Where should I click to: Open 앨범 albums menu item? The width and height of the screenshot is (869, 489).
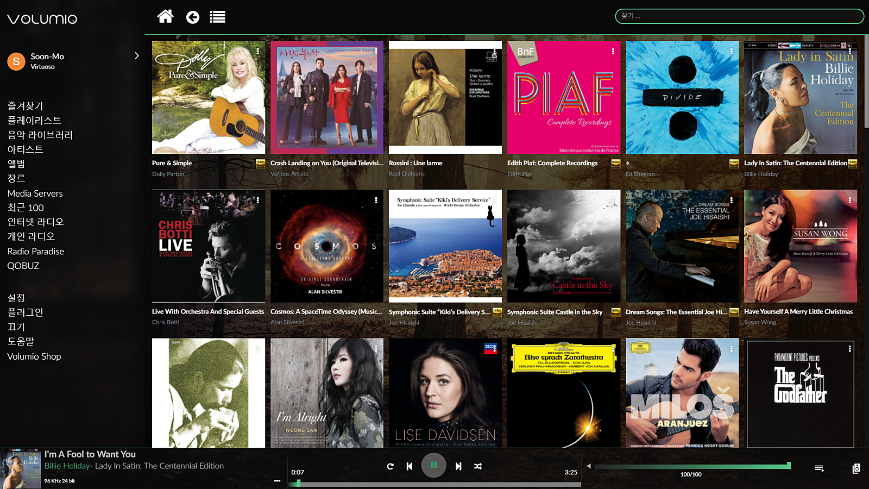pos(16,164)
